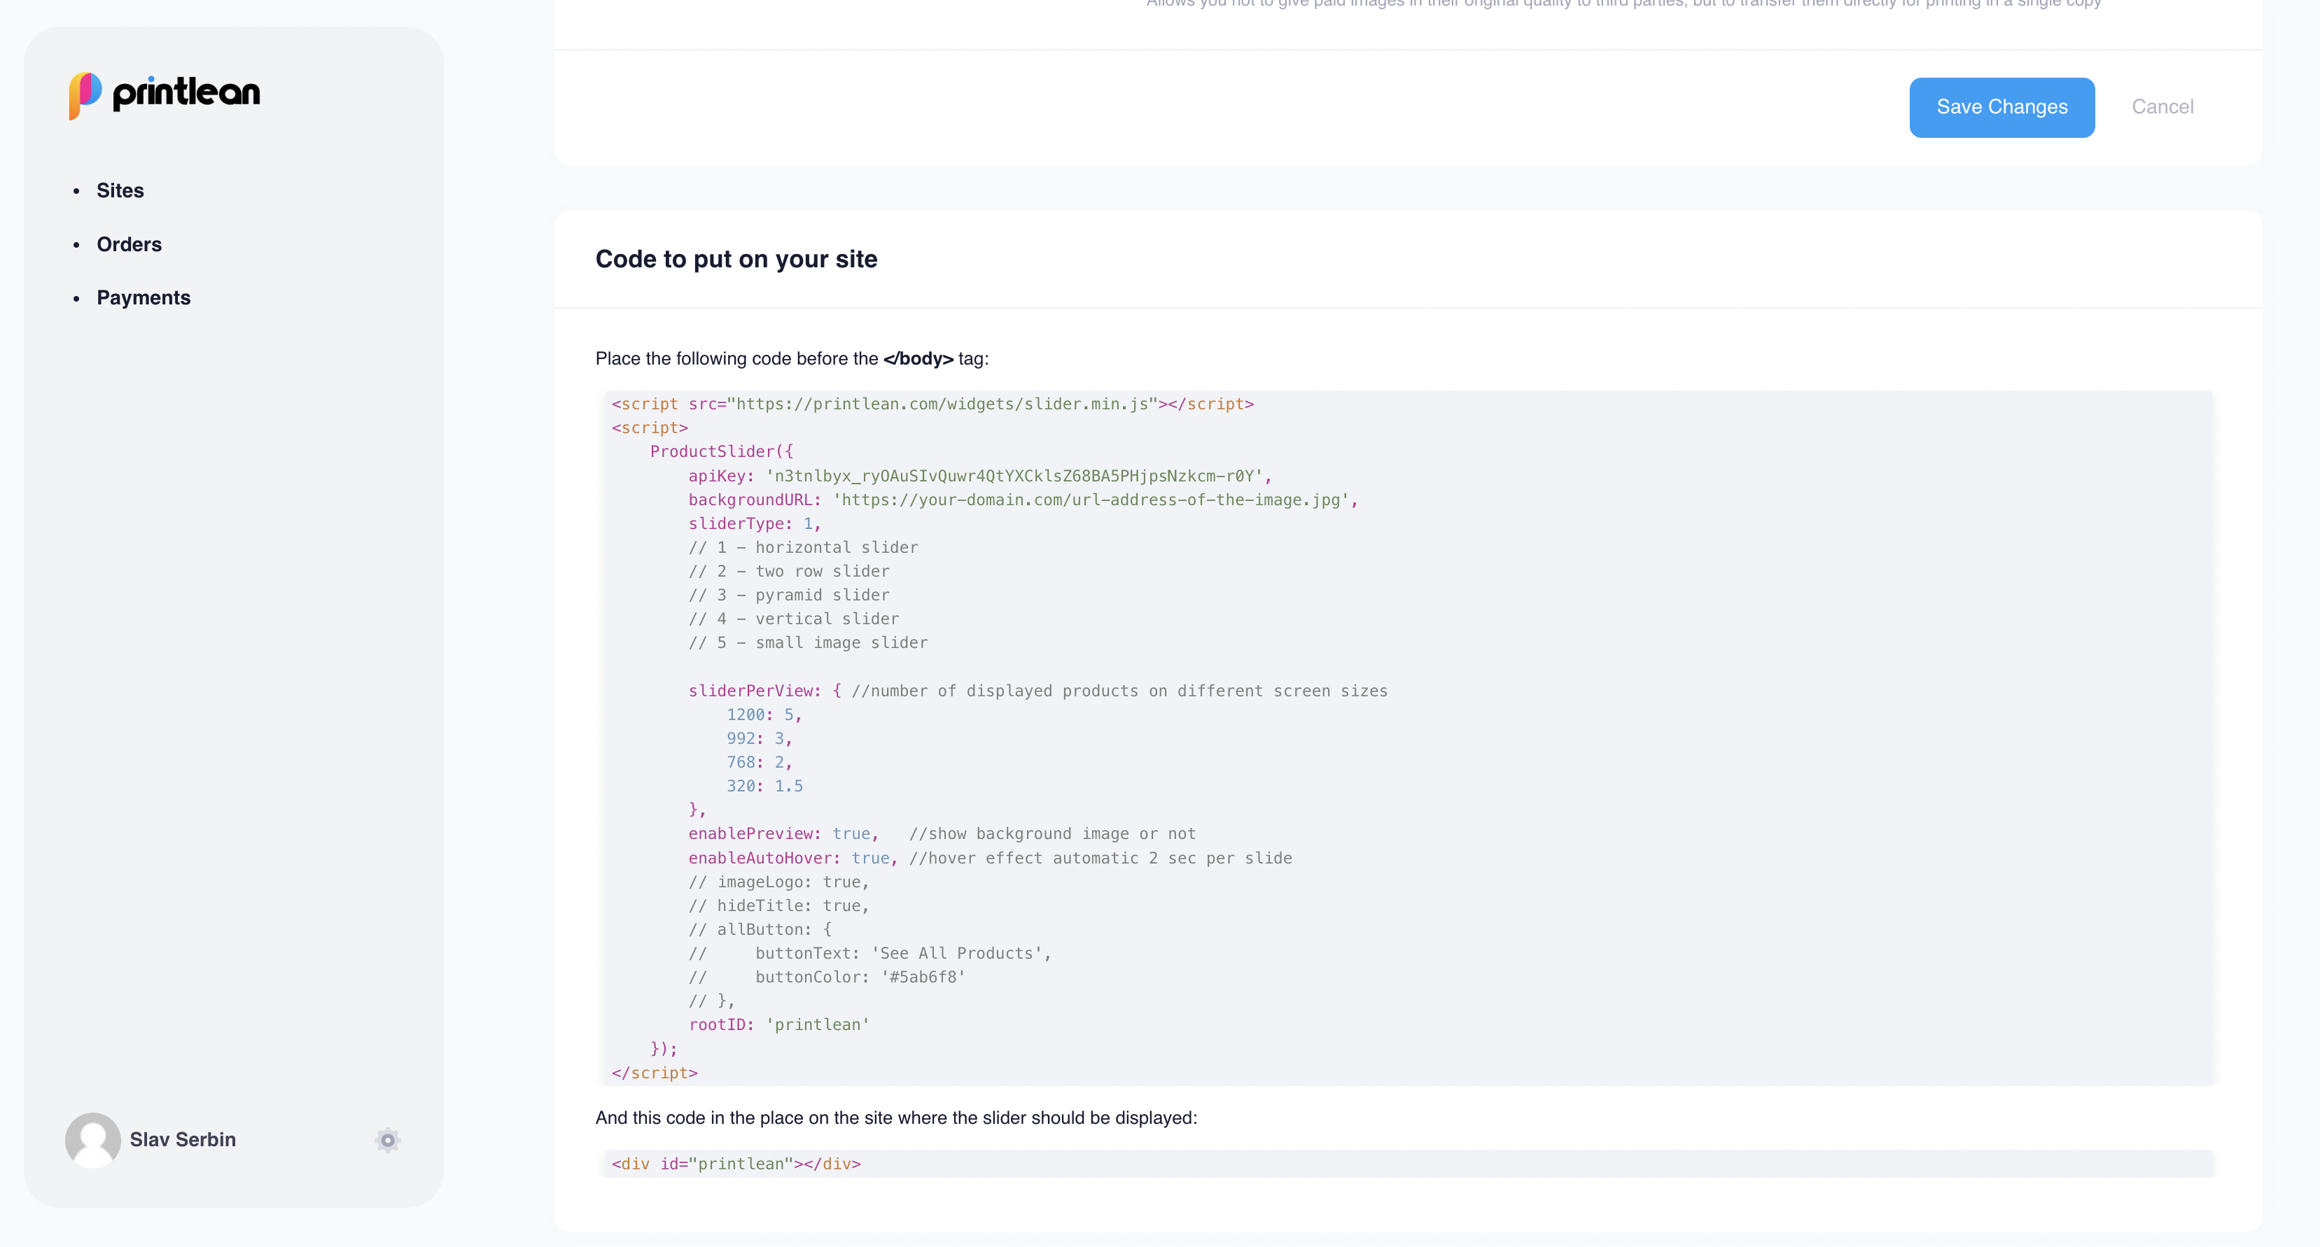Click the div id printlean snippet
The width and height of the screenshot is (2320, 1247).
[x=736, y=1164]
